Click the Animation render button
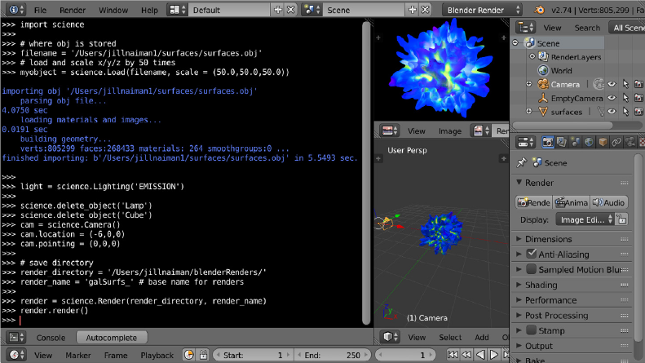The width and height of the screenshot is (645, 363). (x=571, y=202)
